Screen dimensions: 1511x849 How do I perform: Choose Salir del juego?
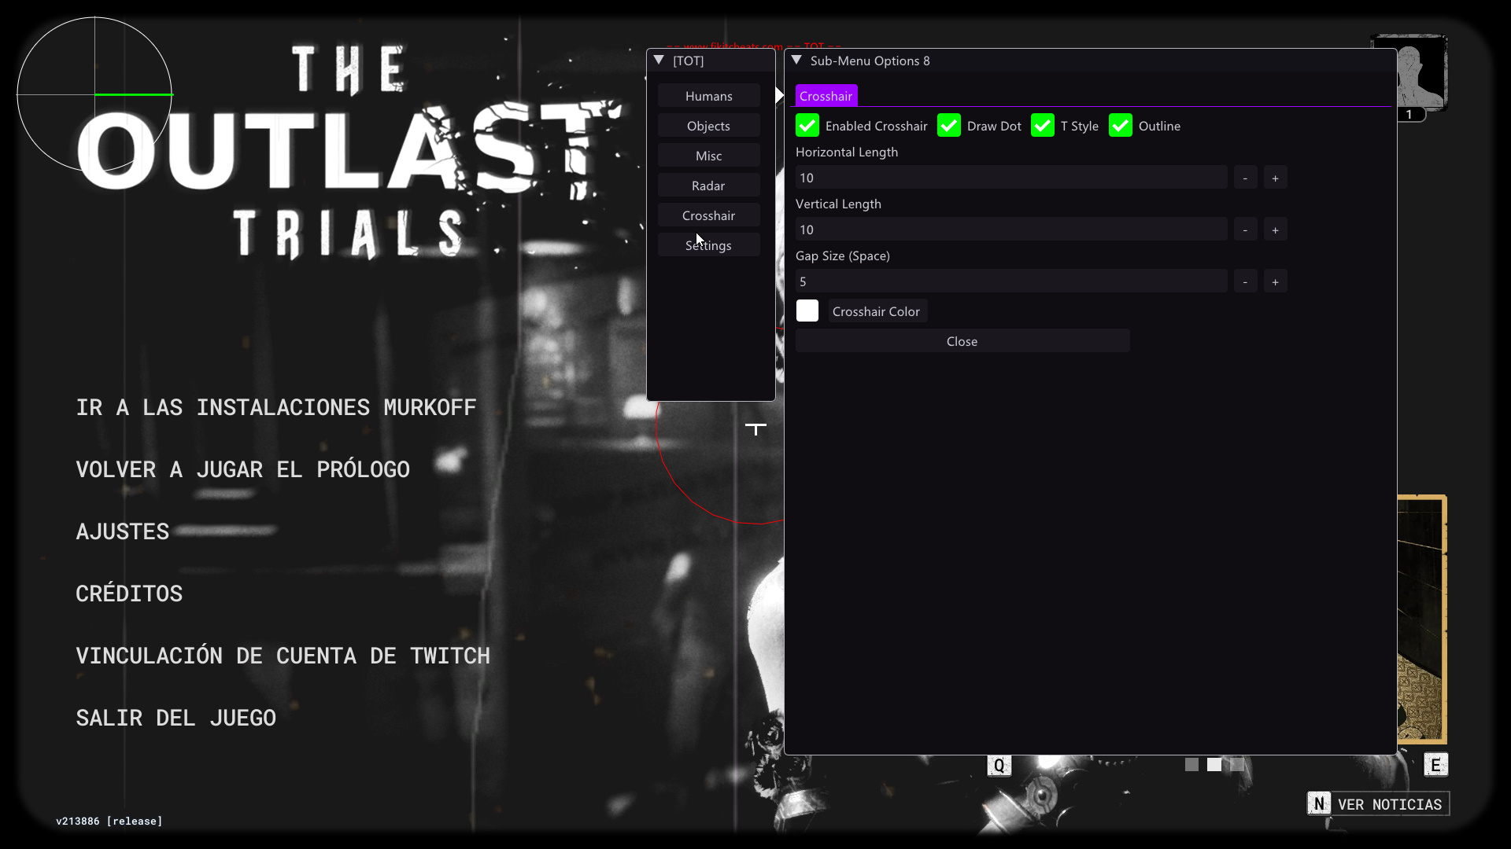point(176,718)
